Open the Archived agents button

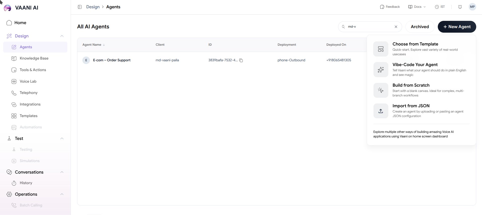420,27
